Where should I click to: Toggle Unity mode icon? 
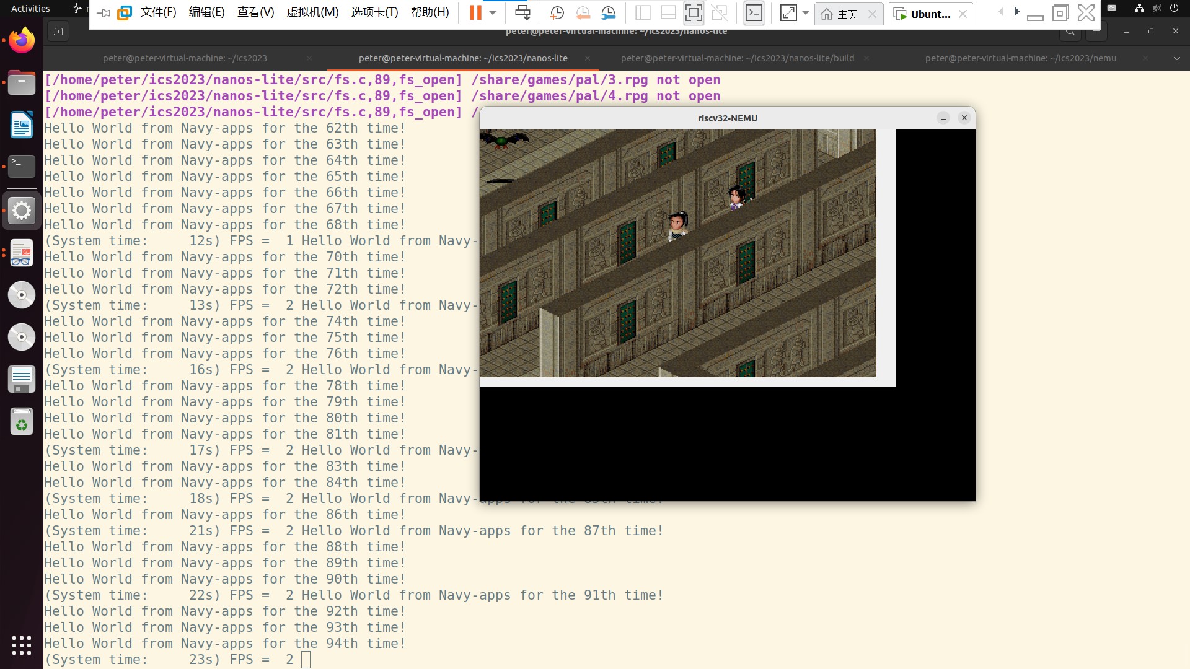pyautogui.click(x=719, y=13)
